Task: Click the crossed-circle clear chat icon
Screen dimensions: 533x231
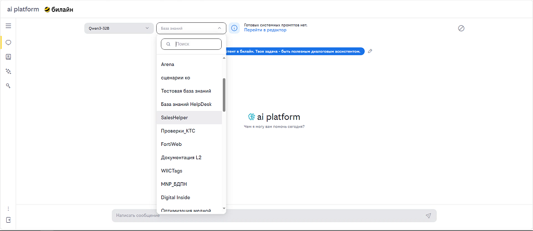Action: tap(461, 28)
